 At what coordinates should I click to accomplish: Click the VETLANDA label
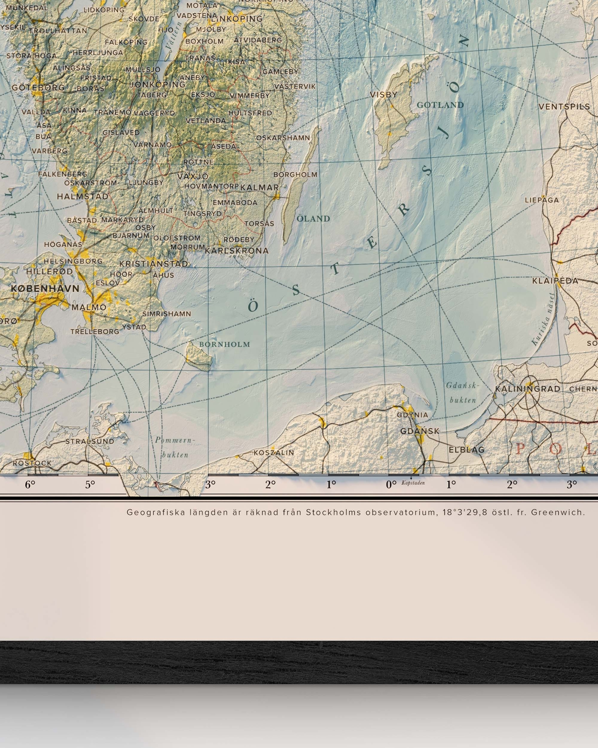click(x=206, y=121)
